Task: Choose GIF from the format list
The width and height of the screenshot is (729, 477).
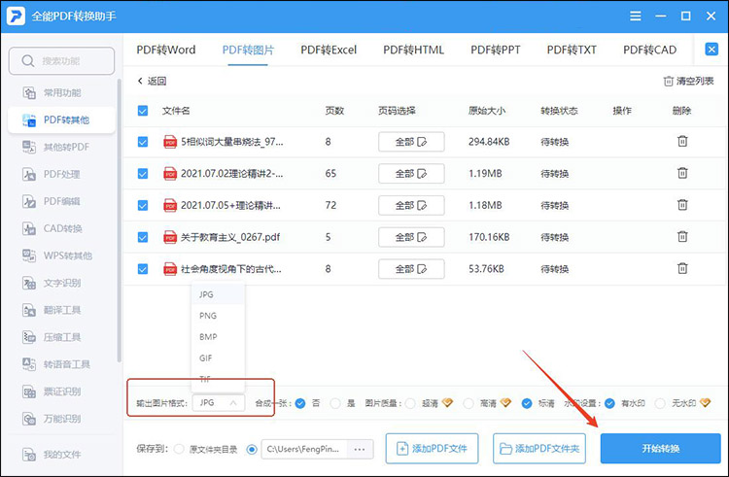Action: point(218,358)
